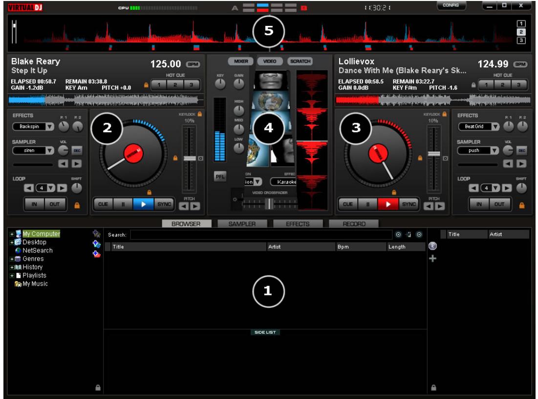The width and height of the screenshot is (538, 399).
Task: Nudge right deck pitch up arrow
Action: point(439,207)
